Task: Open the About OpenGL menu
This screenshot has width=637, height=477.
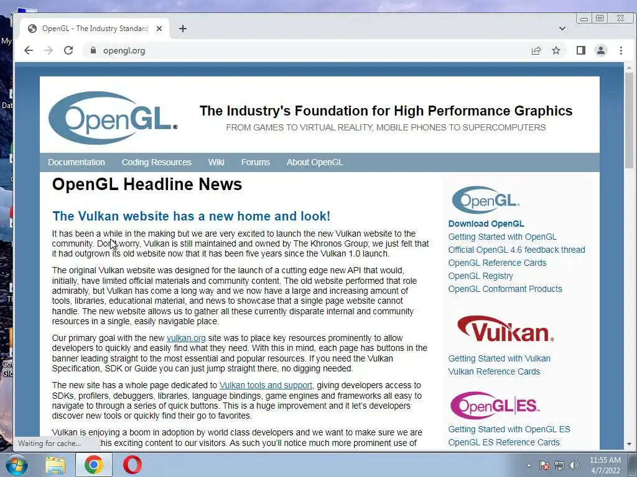Action: (315, 162)
